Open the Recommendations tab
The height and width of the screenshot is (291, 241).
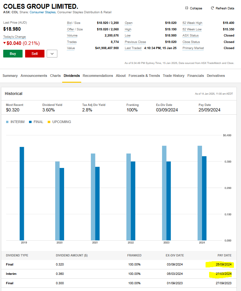pos(98,76)
